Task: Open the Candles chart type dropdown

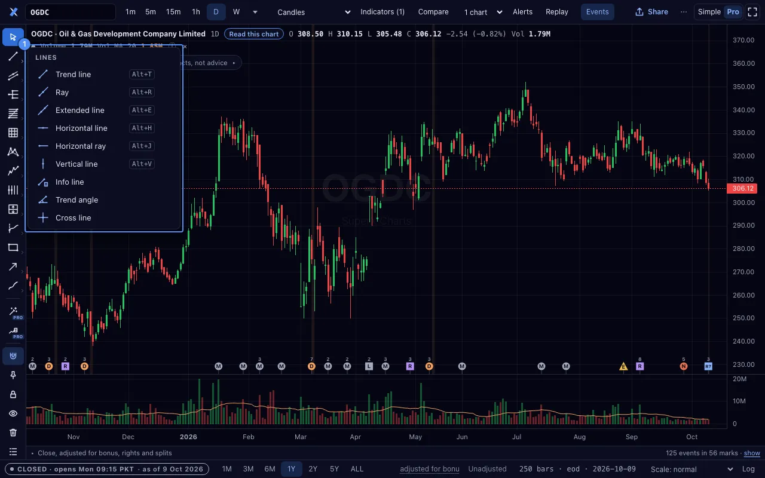Action: (x=314, y=12)
